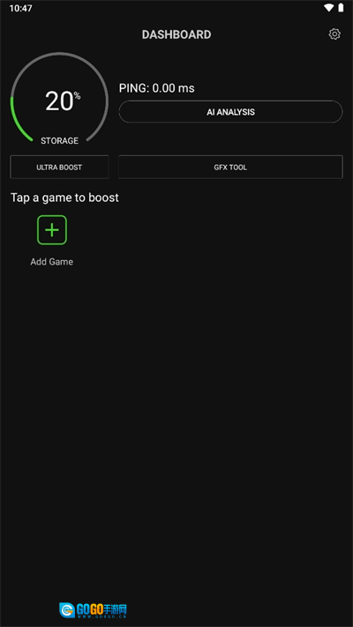Click the 'Tap a game to boost' heading
This screenshot has width=353, height=627.
(64, 198)
